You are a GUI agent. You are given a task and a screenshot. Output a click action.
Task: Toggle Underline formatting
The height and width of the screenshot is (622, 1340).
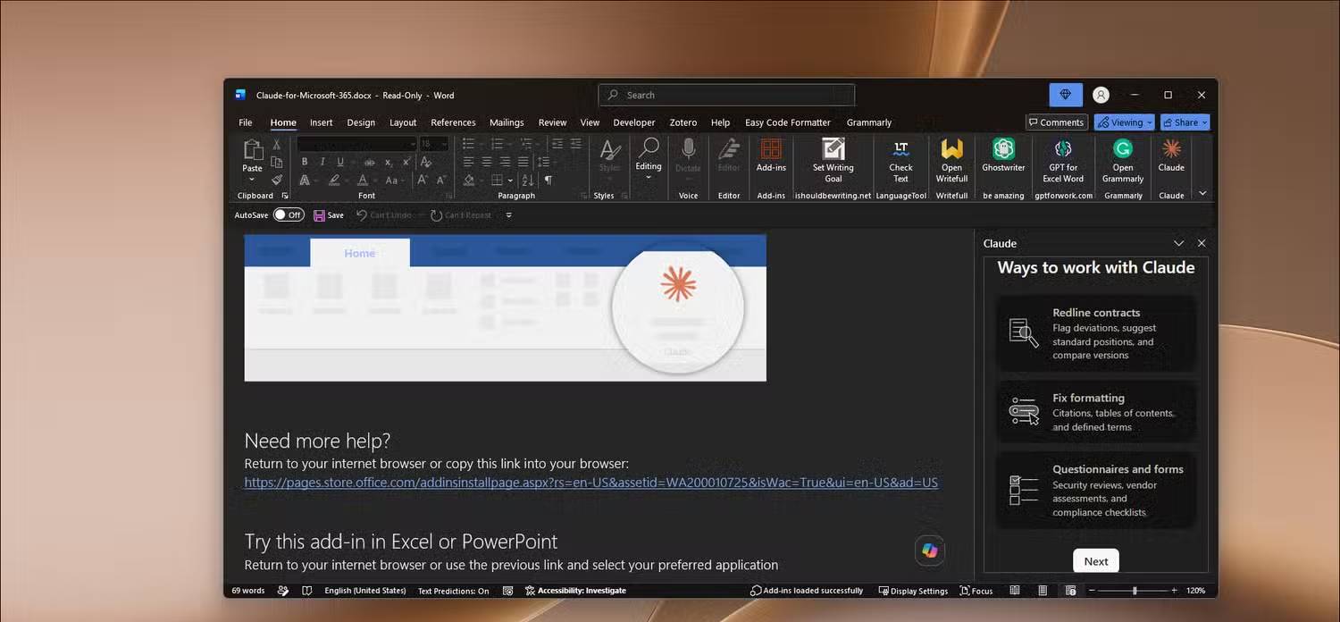pos(340,162)
